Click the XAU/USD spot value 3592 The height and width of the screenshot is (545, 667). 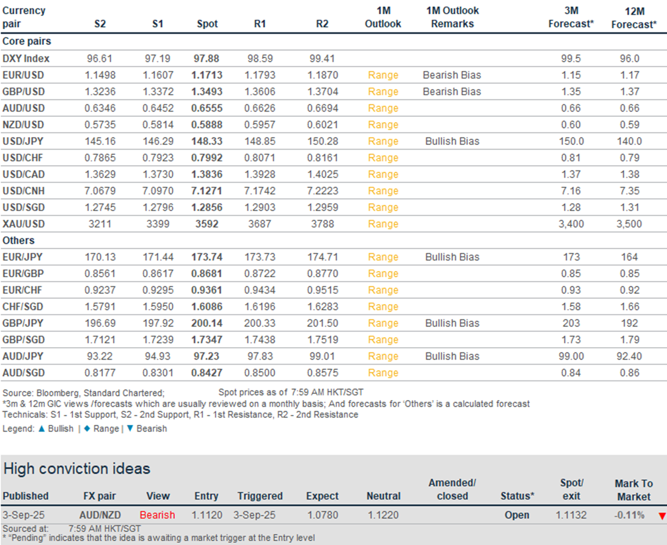click(x=207, y=224)
